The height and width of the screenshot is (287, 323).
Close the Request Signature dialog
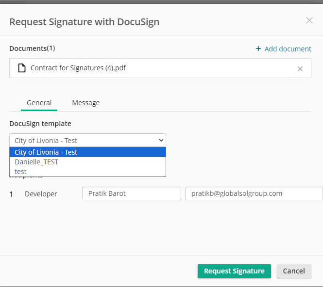coord(309,20)
